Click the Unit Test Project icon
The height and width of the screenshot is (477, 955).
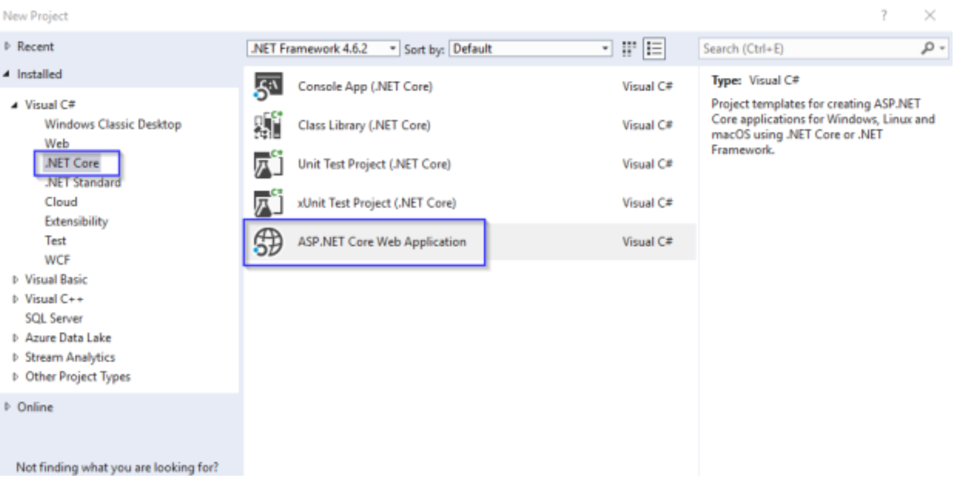(268, 164)
